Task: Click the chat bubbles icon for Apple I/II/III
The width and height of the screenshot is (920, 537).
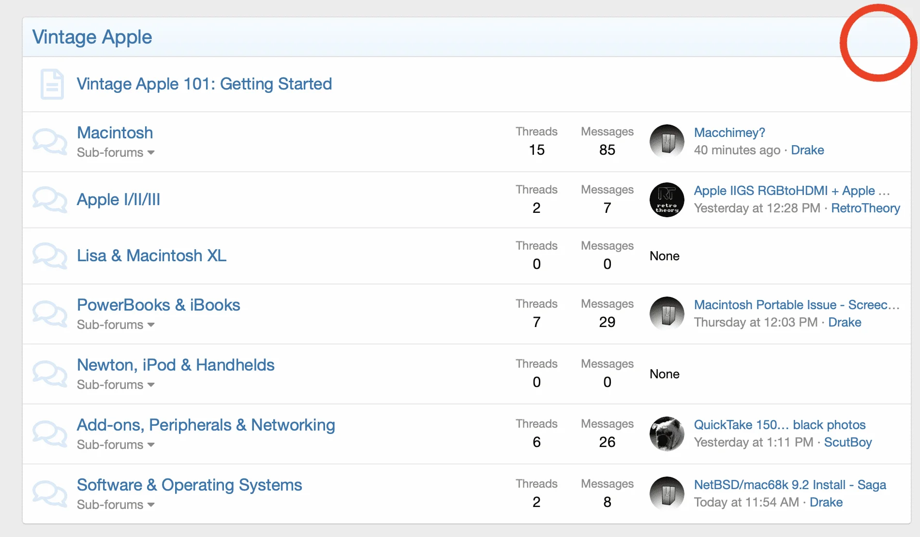Action: click(x=50, y=200)
